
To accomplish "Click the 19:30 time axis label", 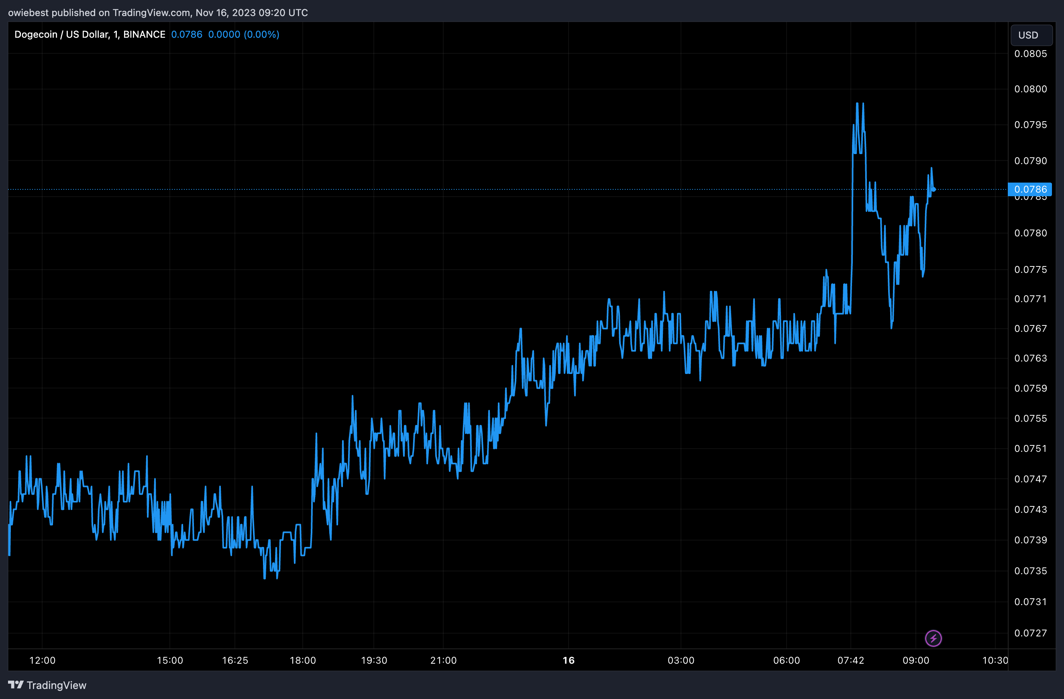I will [374, 660].
